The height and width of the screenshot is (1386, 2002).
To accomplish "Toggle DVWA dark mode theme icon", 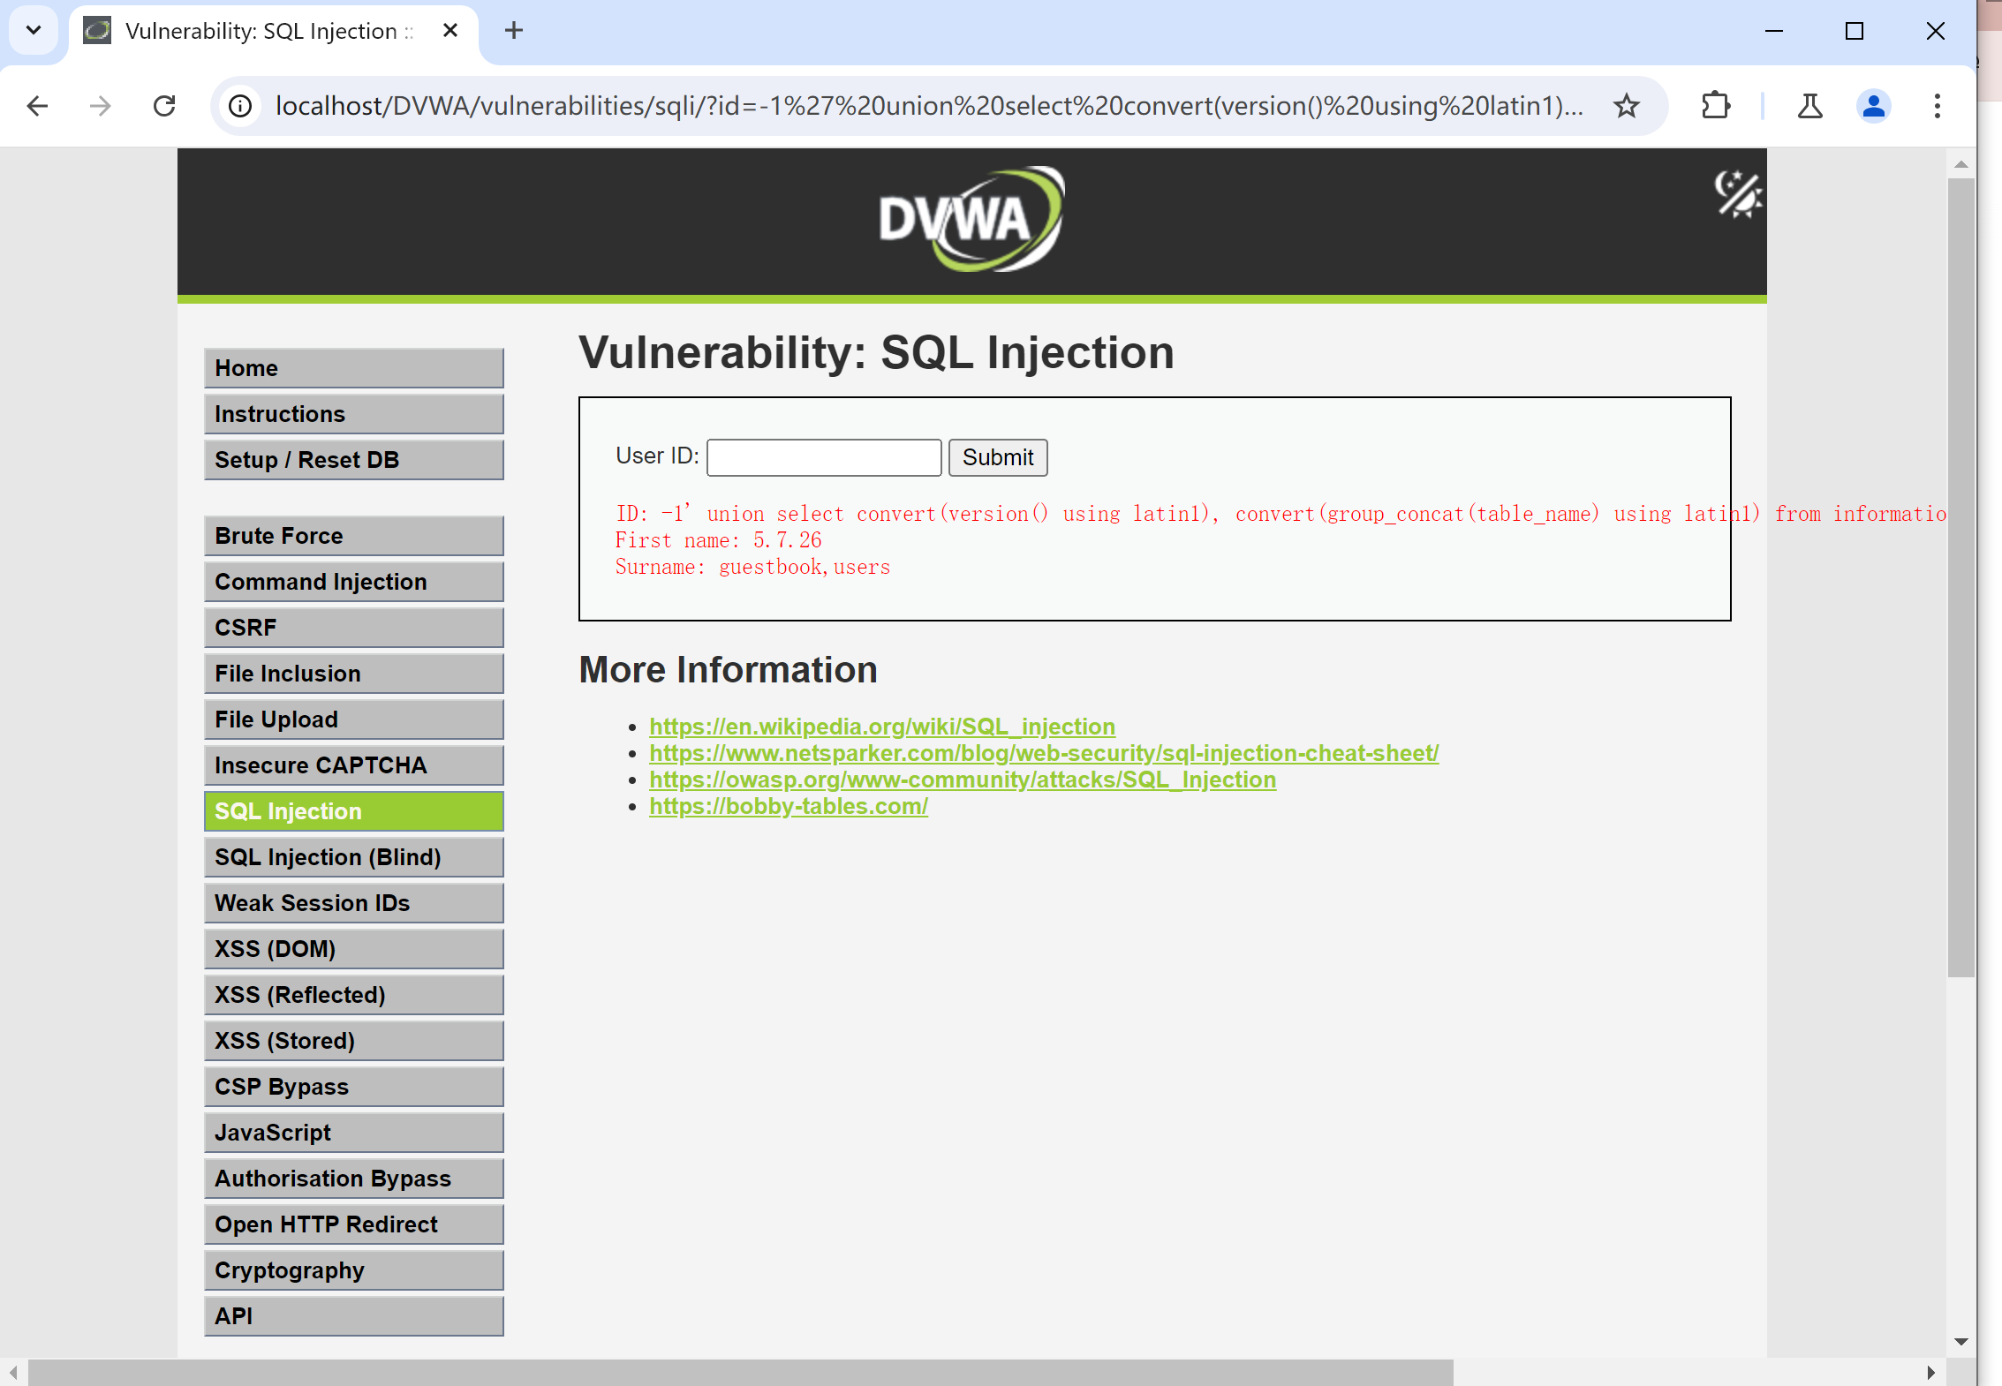I will (1737, 193).
